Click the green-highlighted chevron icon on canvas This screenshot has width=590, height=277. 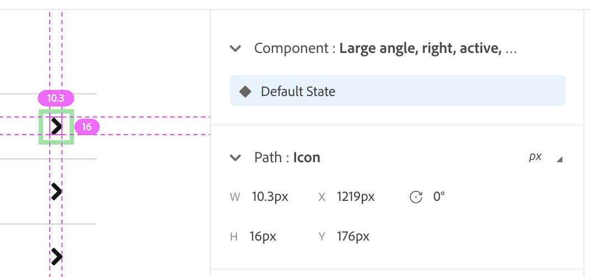[56, 127]
